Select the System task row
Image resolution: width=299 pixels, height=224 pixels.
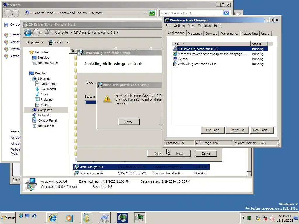coord(220,59)
